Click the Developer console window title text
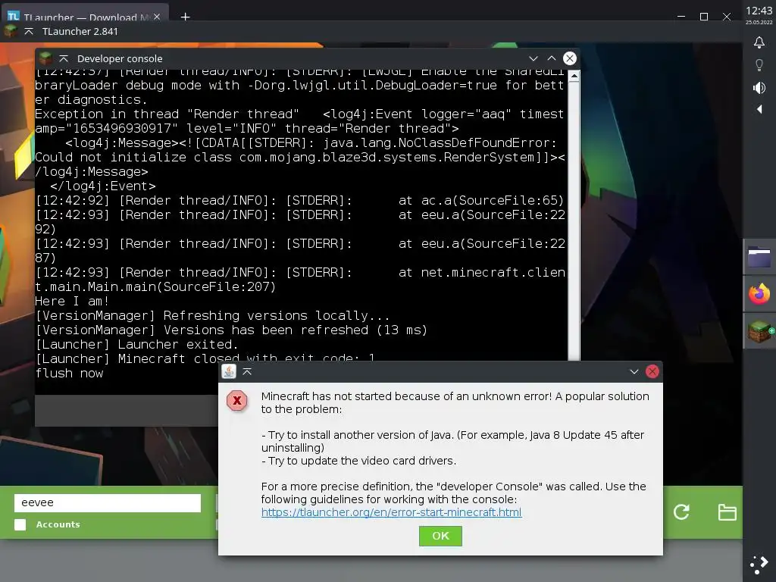776x582 pixels. pyautogui.click(x=120, y=58)
